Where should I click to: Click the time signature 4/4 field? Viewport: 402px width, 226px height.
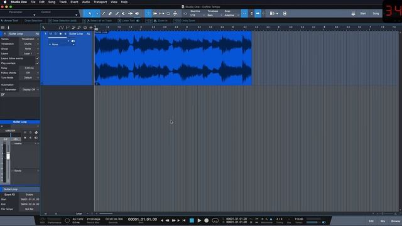279,219
